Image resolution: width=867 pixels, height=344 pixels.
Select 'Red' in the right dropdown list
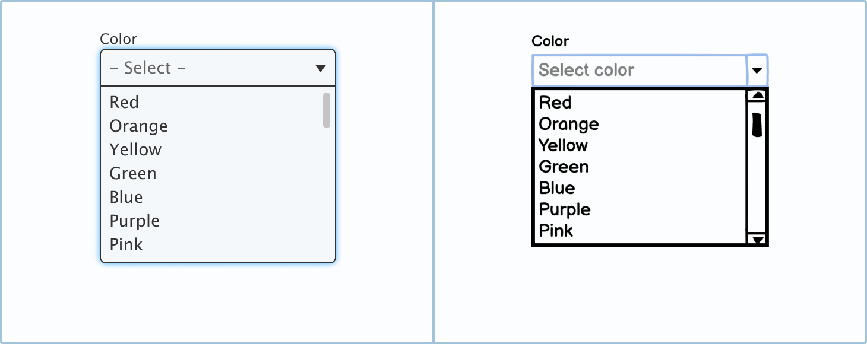tap(555, 102)
